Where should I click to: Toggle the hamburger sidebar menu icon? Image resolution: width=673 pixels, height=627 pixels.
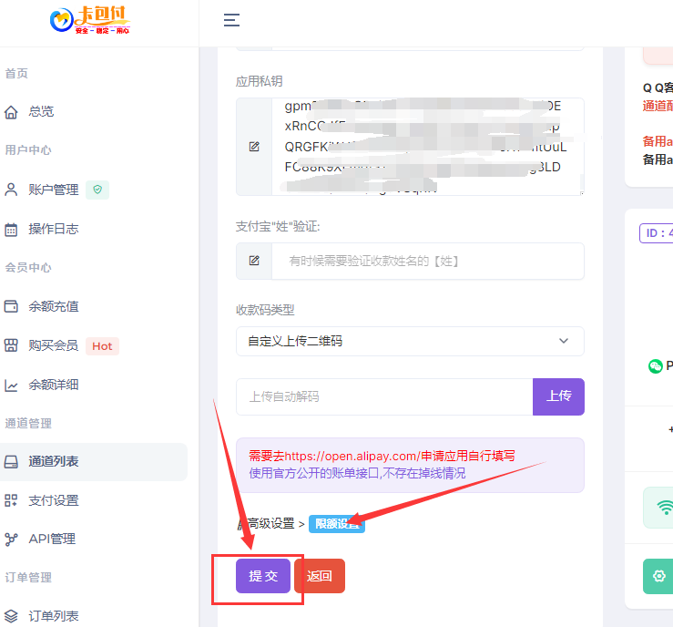(232, 20)
